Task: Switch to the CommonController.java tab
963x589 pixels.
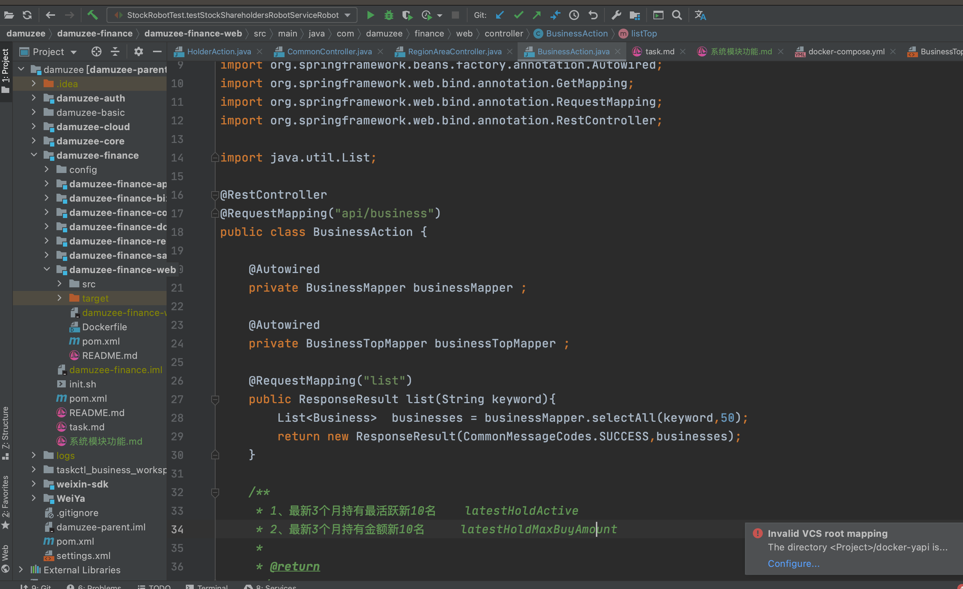Action: click(x=329, y=51)
